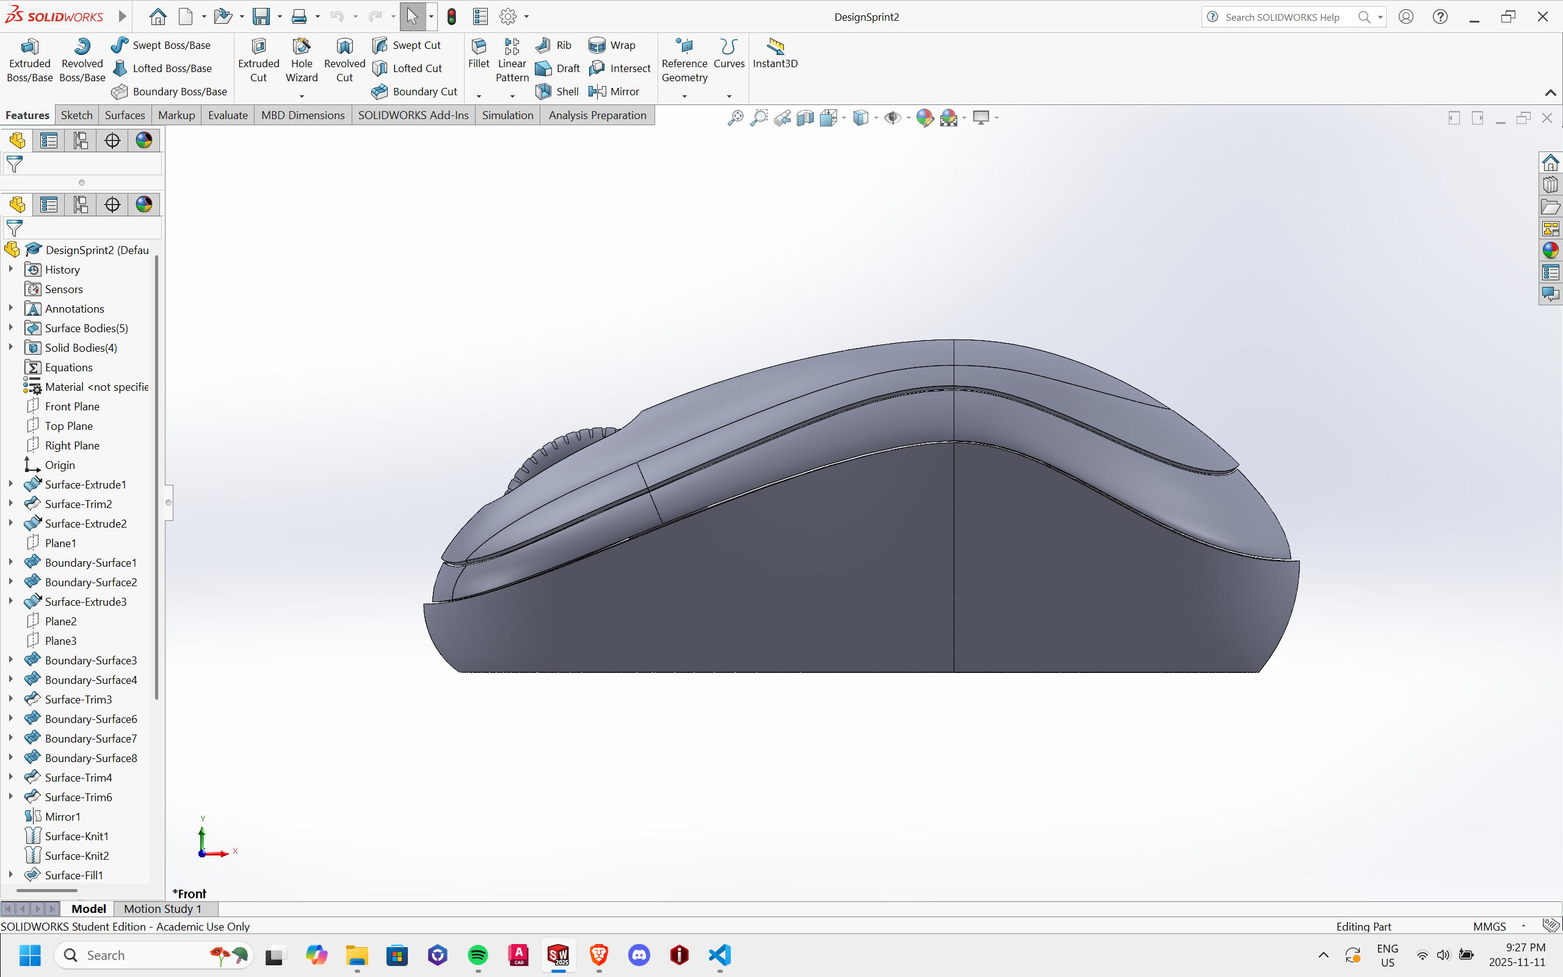
Task: Open the Motion Study 1 tab
Action: 162,909
